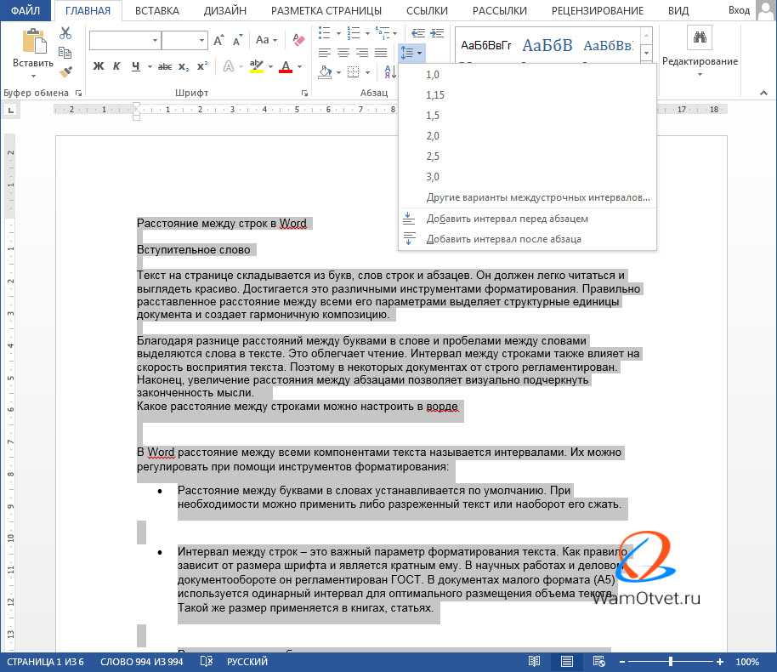Click the numbered list icon
The width and height of the screenshot is (777, 672).
(x=354, y=33)
